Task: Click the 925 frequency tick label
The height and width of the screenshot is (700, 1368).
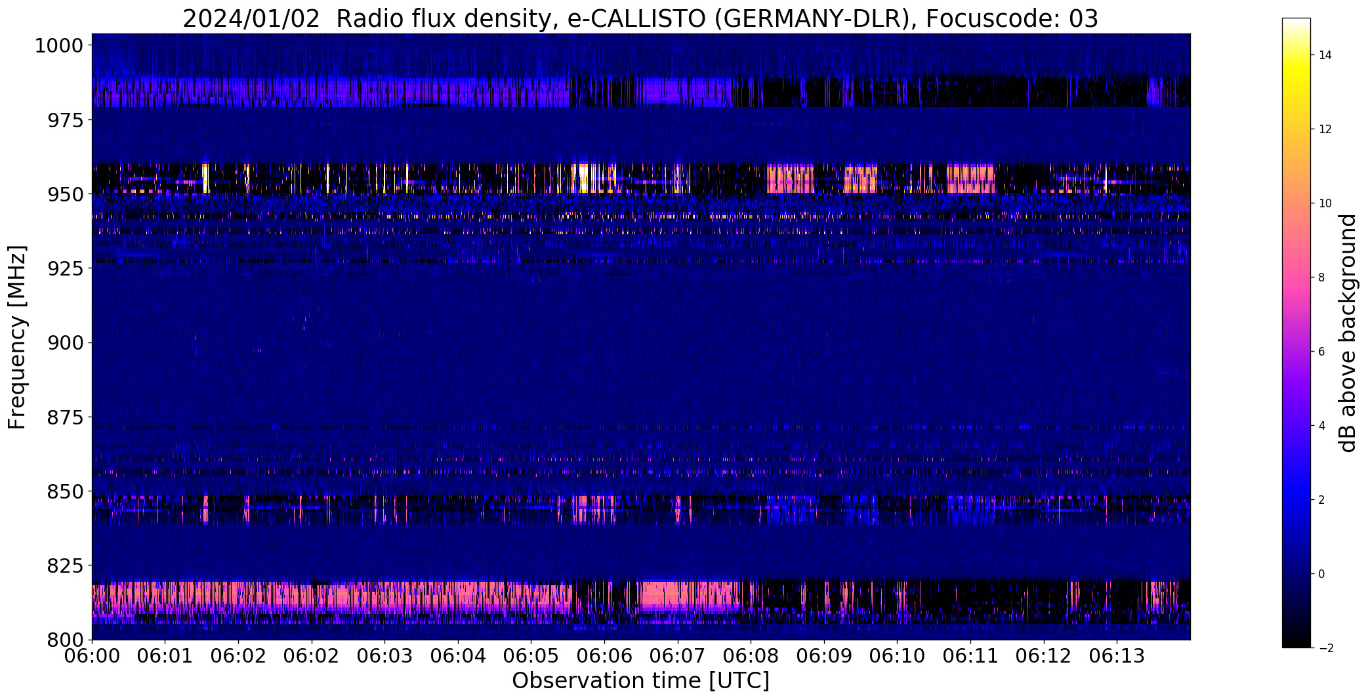Action: [x=65, y=268]
